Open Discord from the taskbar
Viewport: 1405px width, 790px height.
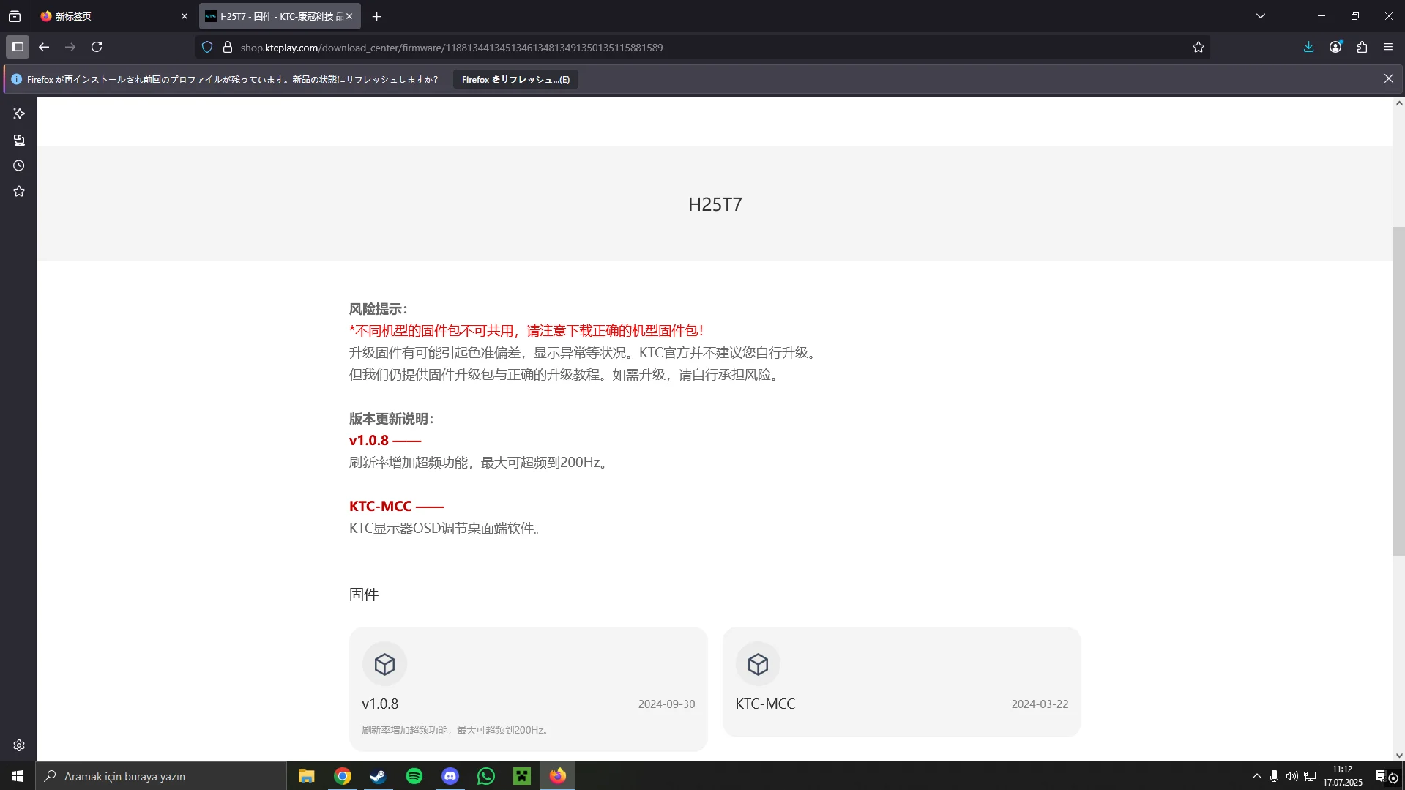pos(450,776)
